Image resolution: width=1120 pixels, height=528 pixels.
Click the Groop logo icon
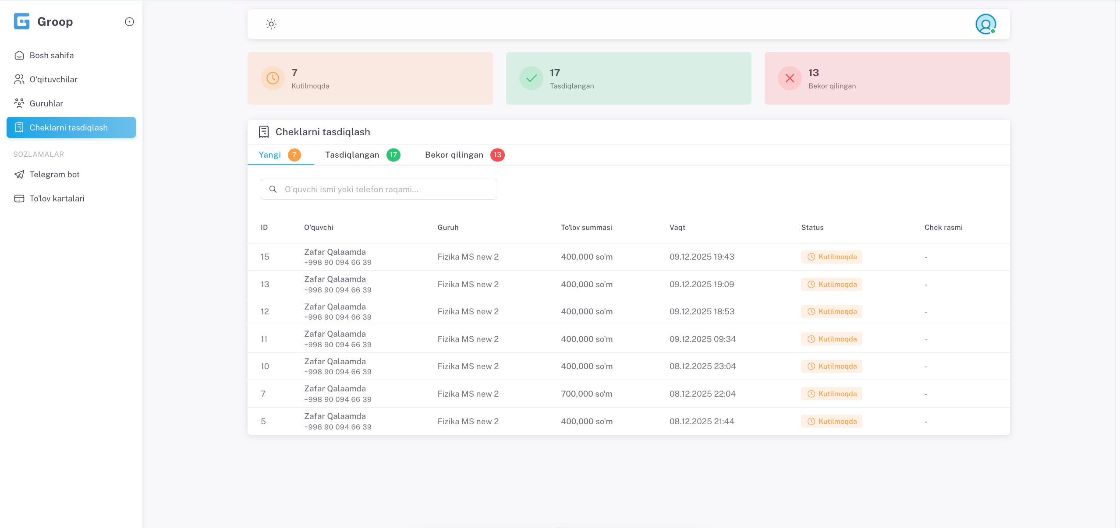point(21,21)
